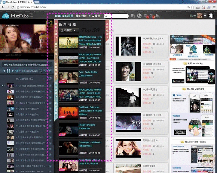Remove the Freya & Friends song from playlist
Screen dimensions: 217x173
(50, 103)
